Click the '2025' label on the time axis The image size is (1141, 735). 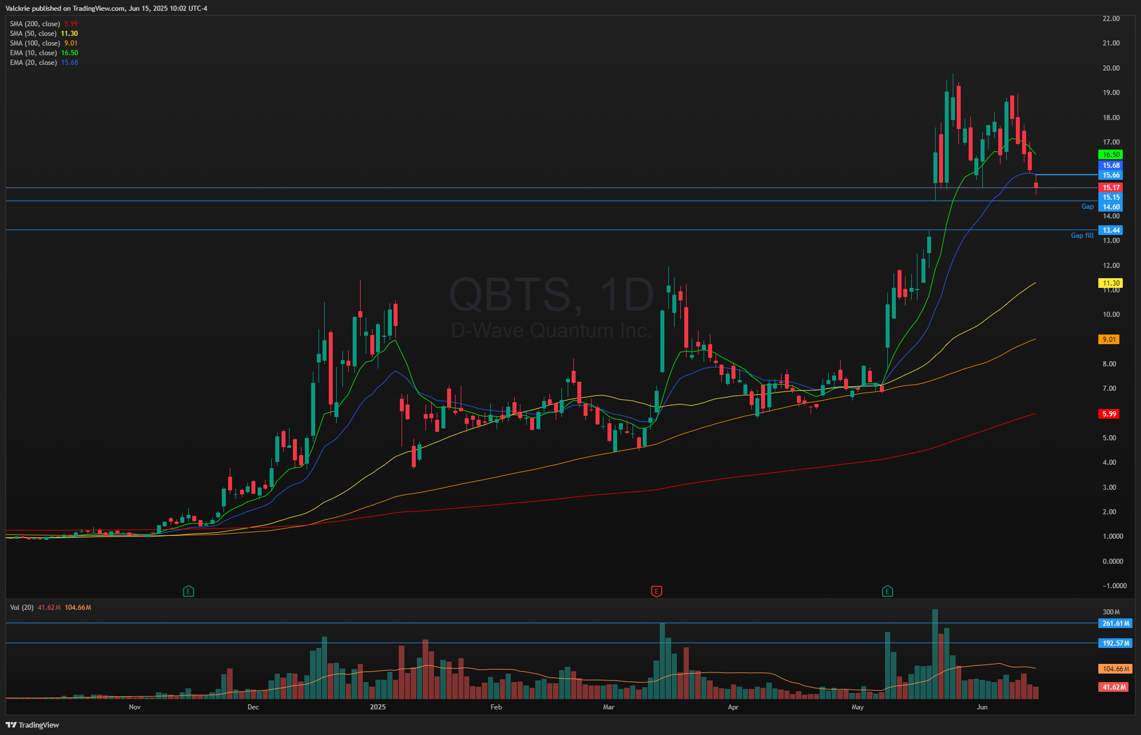point(378,707)
